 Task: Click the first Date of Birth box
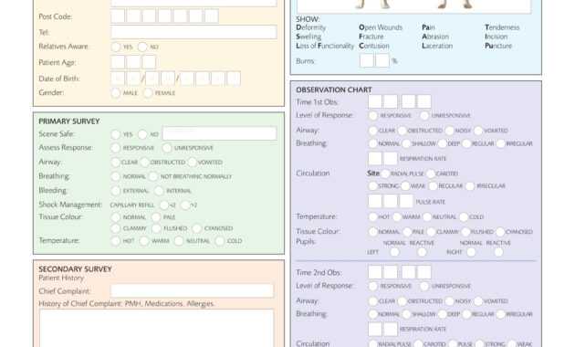click(x=118, y=79)
